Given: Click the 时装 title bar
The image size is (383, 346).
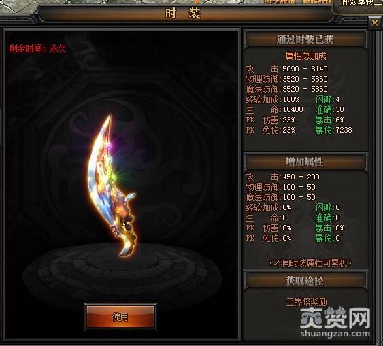Looking at the screenshot, I should (183, 14).
